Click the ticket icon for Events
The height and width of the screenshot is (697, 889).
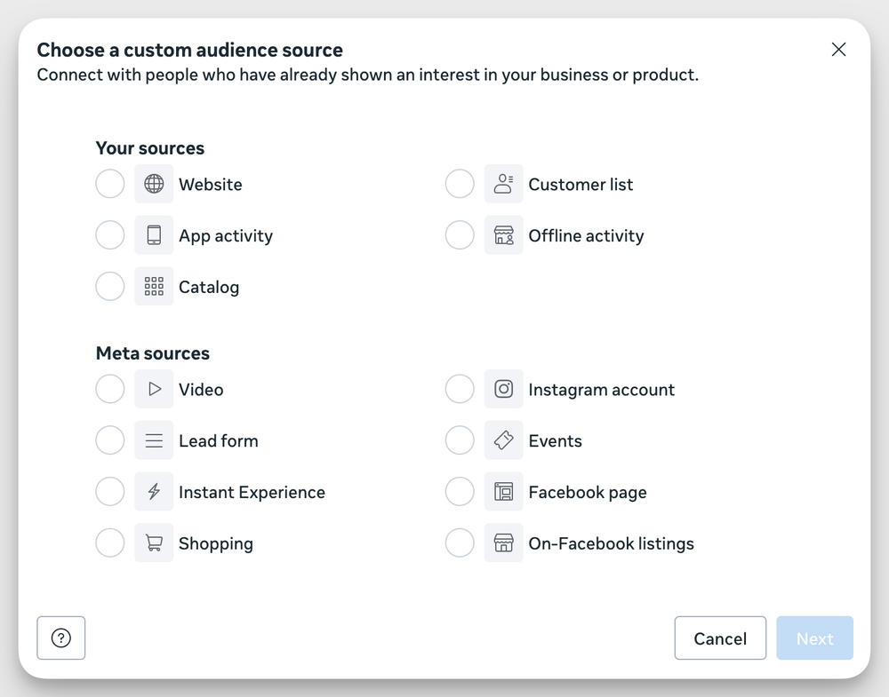pyautogui.click(x=503, y=441)
